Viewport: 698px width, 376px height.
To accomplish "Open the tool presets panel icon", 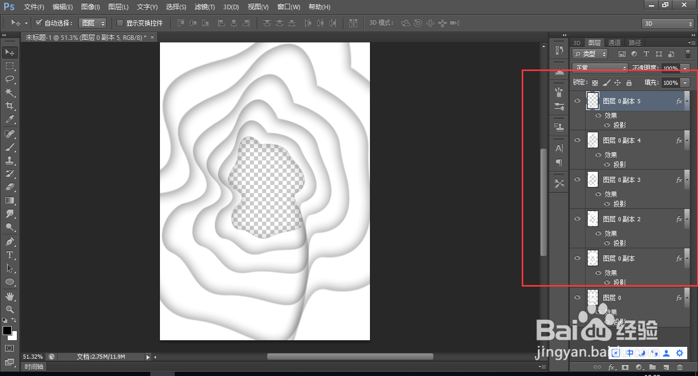I will click(559, 183).
